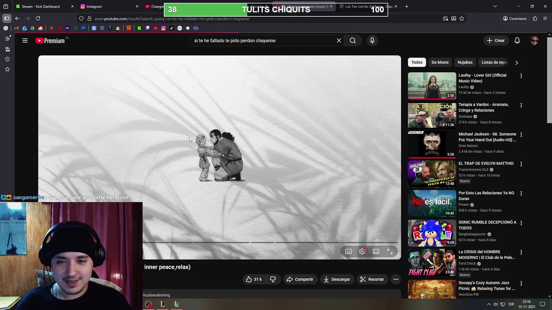552x310 pixels.
Task: Open the sidebar bookmarks star icon
Action: click(7, 69)
